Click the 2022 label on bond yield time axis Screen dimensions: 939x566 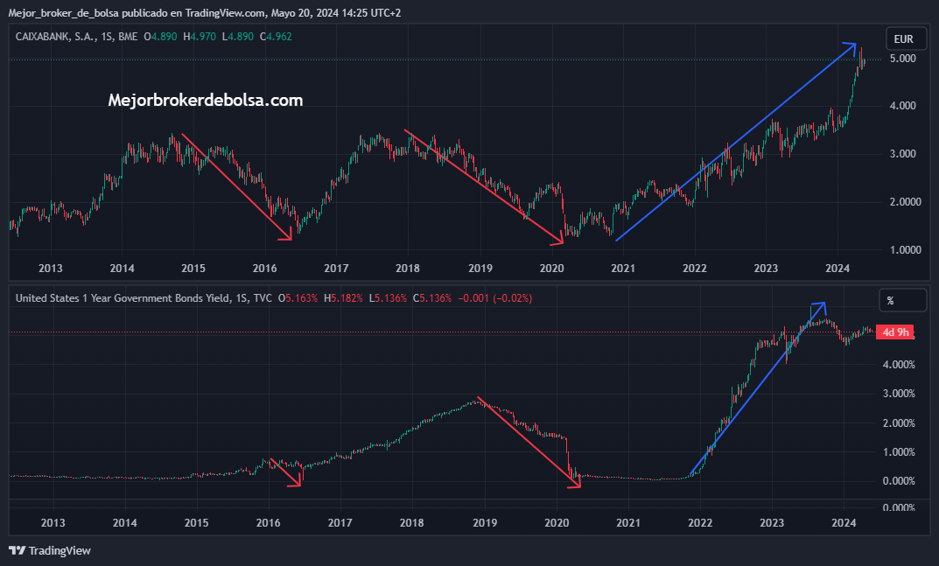700,523
